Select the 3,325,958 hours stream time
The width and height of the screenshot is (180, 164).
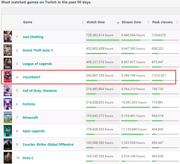[x=133, y=143]
